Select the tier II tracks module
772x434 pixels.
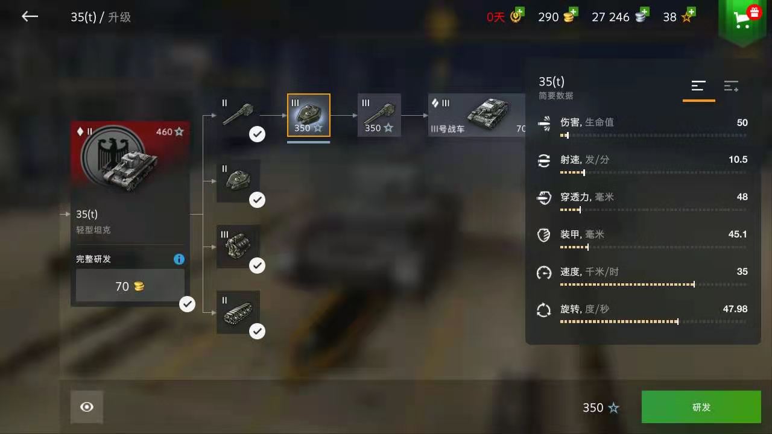tap(238, 312)
